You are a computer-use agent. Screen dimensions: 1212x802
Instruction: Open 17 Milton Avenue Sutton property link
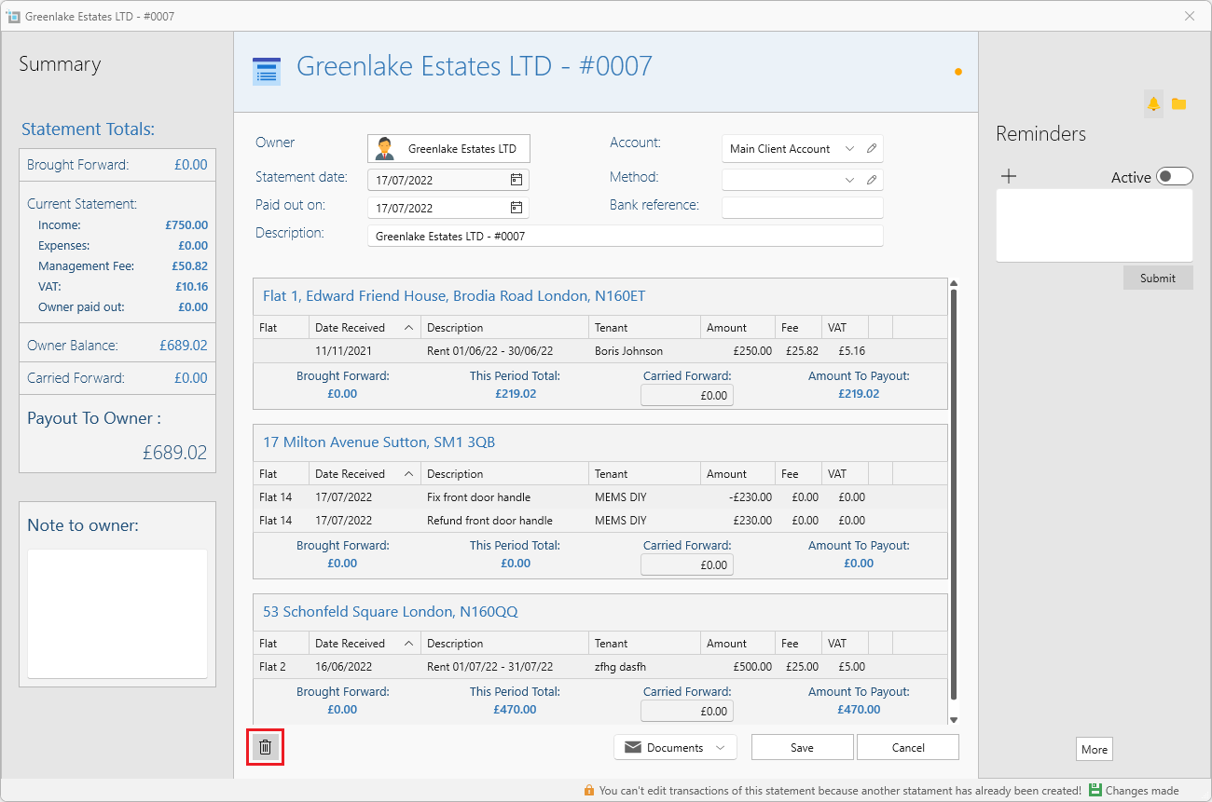click(379, 442)
